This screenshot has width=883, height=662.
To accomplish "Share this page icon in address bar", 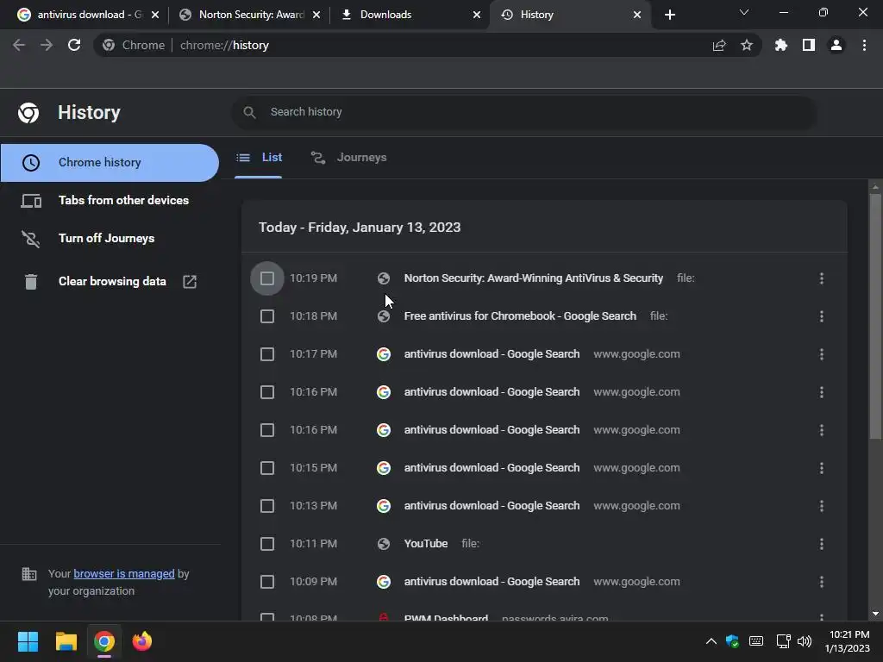I will [719, 45].
